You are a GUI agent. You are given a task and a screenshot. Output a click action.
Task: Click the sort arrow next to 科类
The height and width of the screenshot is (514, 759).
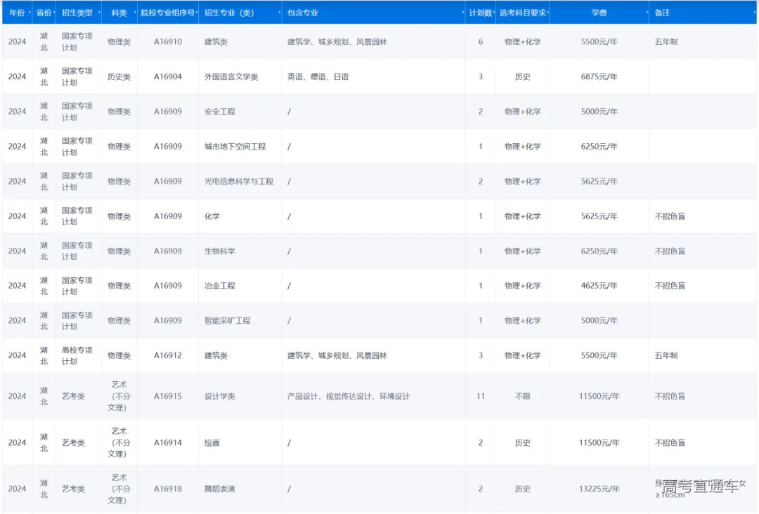point(134,13)
